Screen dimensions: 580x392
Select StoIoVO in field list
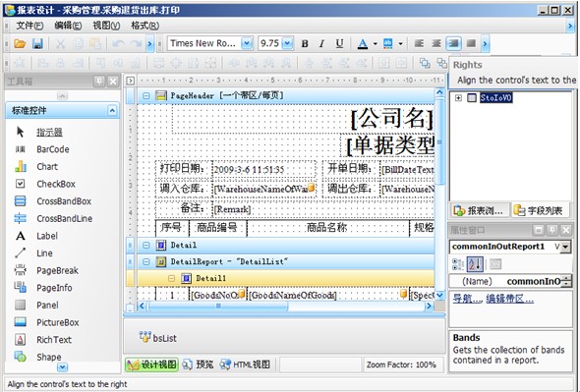tap(496, 98)
